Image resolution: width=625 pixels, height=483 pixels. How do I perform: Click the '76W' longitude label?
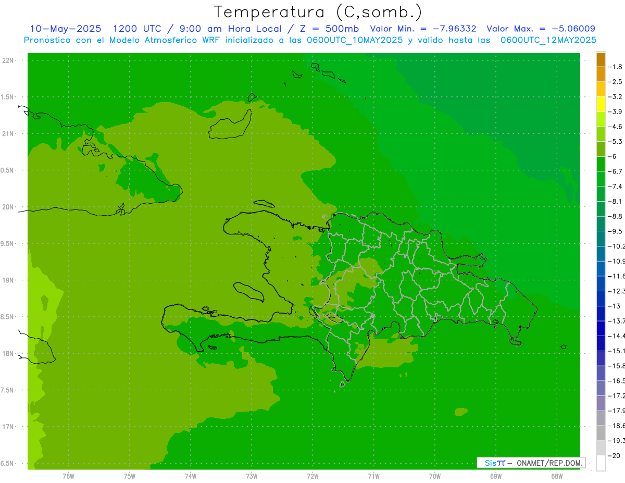point(68,476)
